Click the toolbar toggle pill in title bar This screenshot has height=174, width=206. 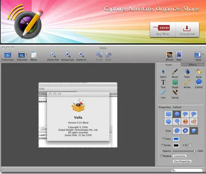coord(202,48)
